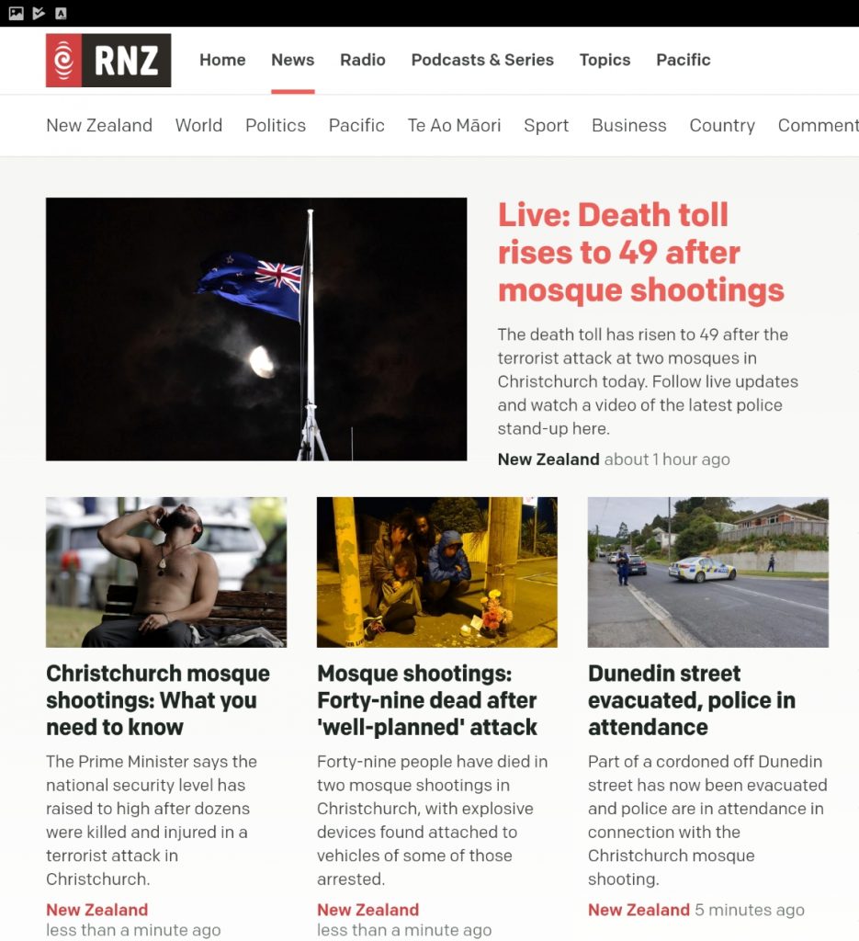859x941 pixels.
Task: Click the RNZ logo
Action: coord(108,60)
